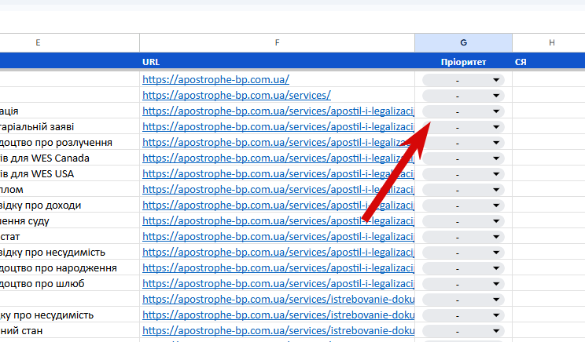Select the cell 'відку про доходи'
585x342 pixels.
point(70,206)
